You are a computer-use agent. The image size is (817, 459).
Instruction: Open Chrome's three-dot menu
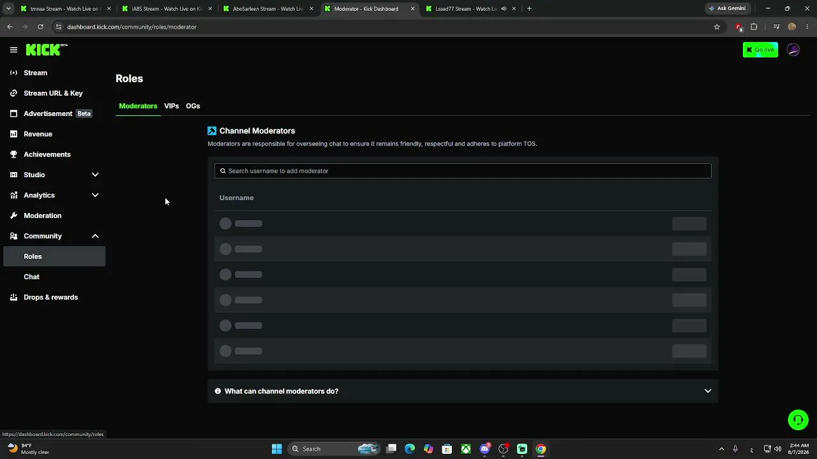tap(807, 27)
